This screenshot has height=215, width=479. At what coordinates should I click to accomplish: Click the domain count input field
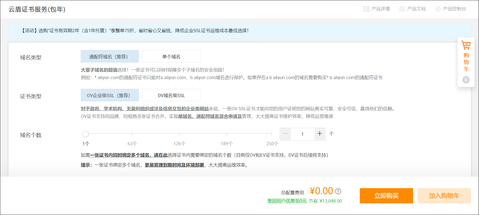303,134
